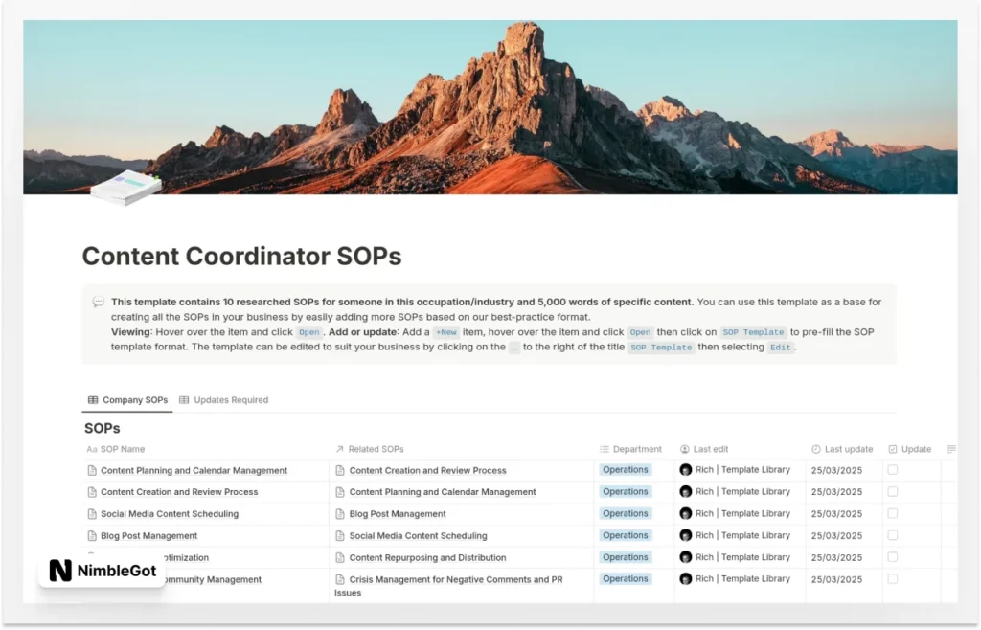
Task: Open the Content Creation and Review Process SOP
Action: (x=178, y=492)
